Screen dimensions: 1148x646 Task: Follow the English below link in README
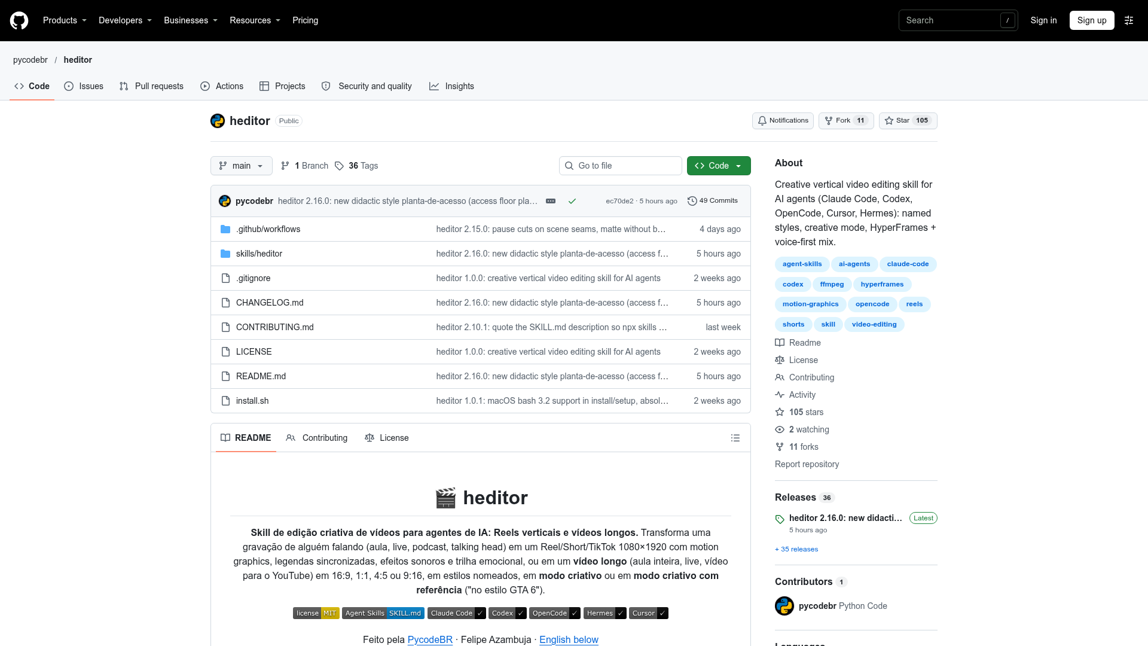click(569, 639)
